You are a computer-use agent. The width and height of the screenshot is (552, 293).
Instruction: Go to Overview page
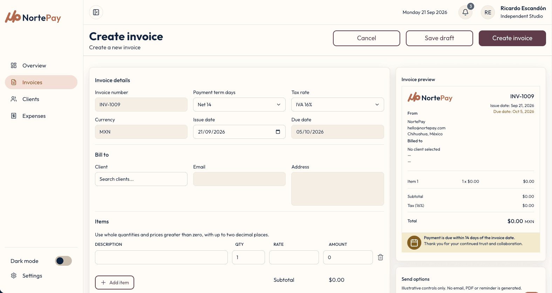(41, 65)
